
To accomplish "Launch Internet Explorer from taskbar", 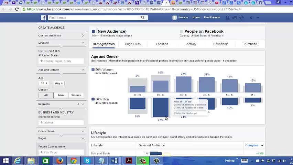I will pos(18,161).
